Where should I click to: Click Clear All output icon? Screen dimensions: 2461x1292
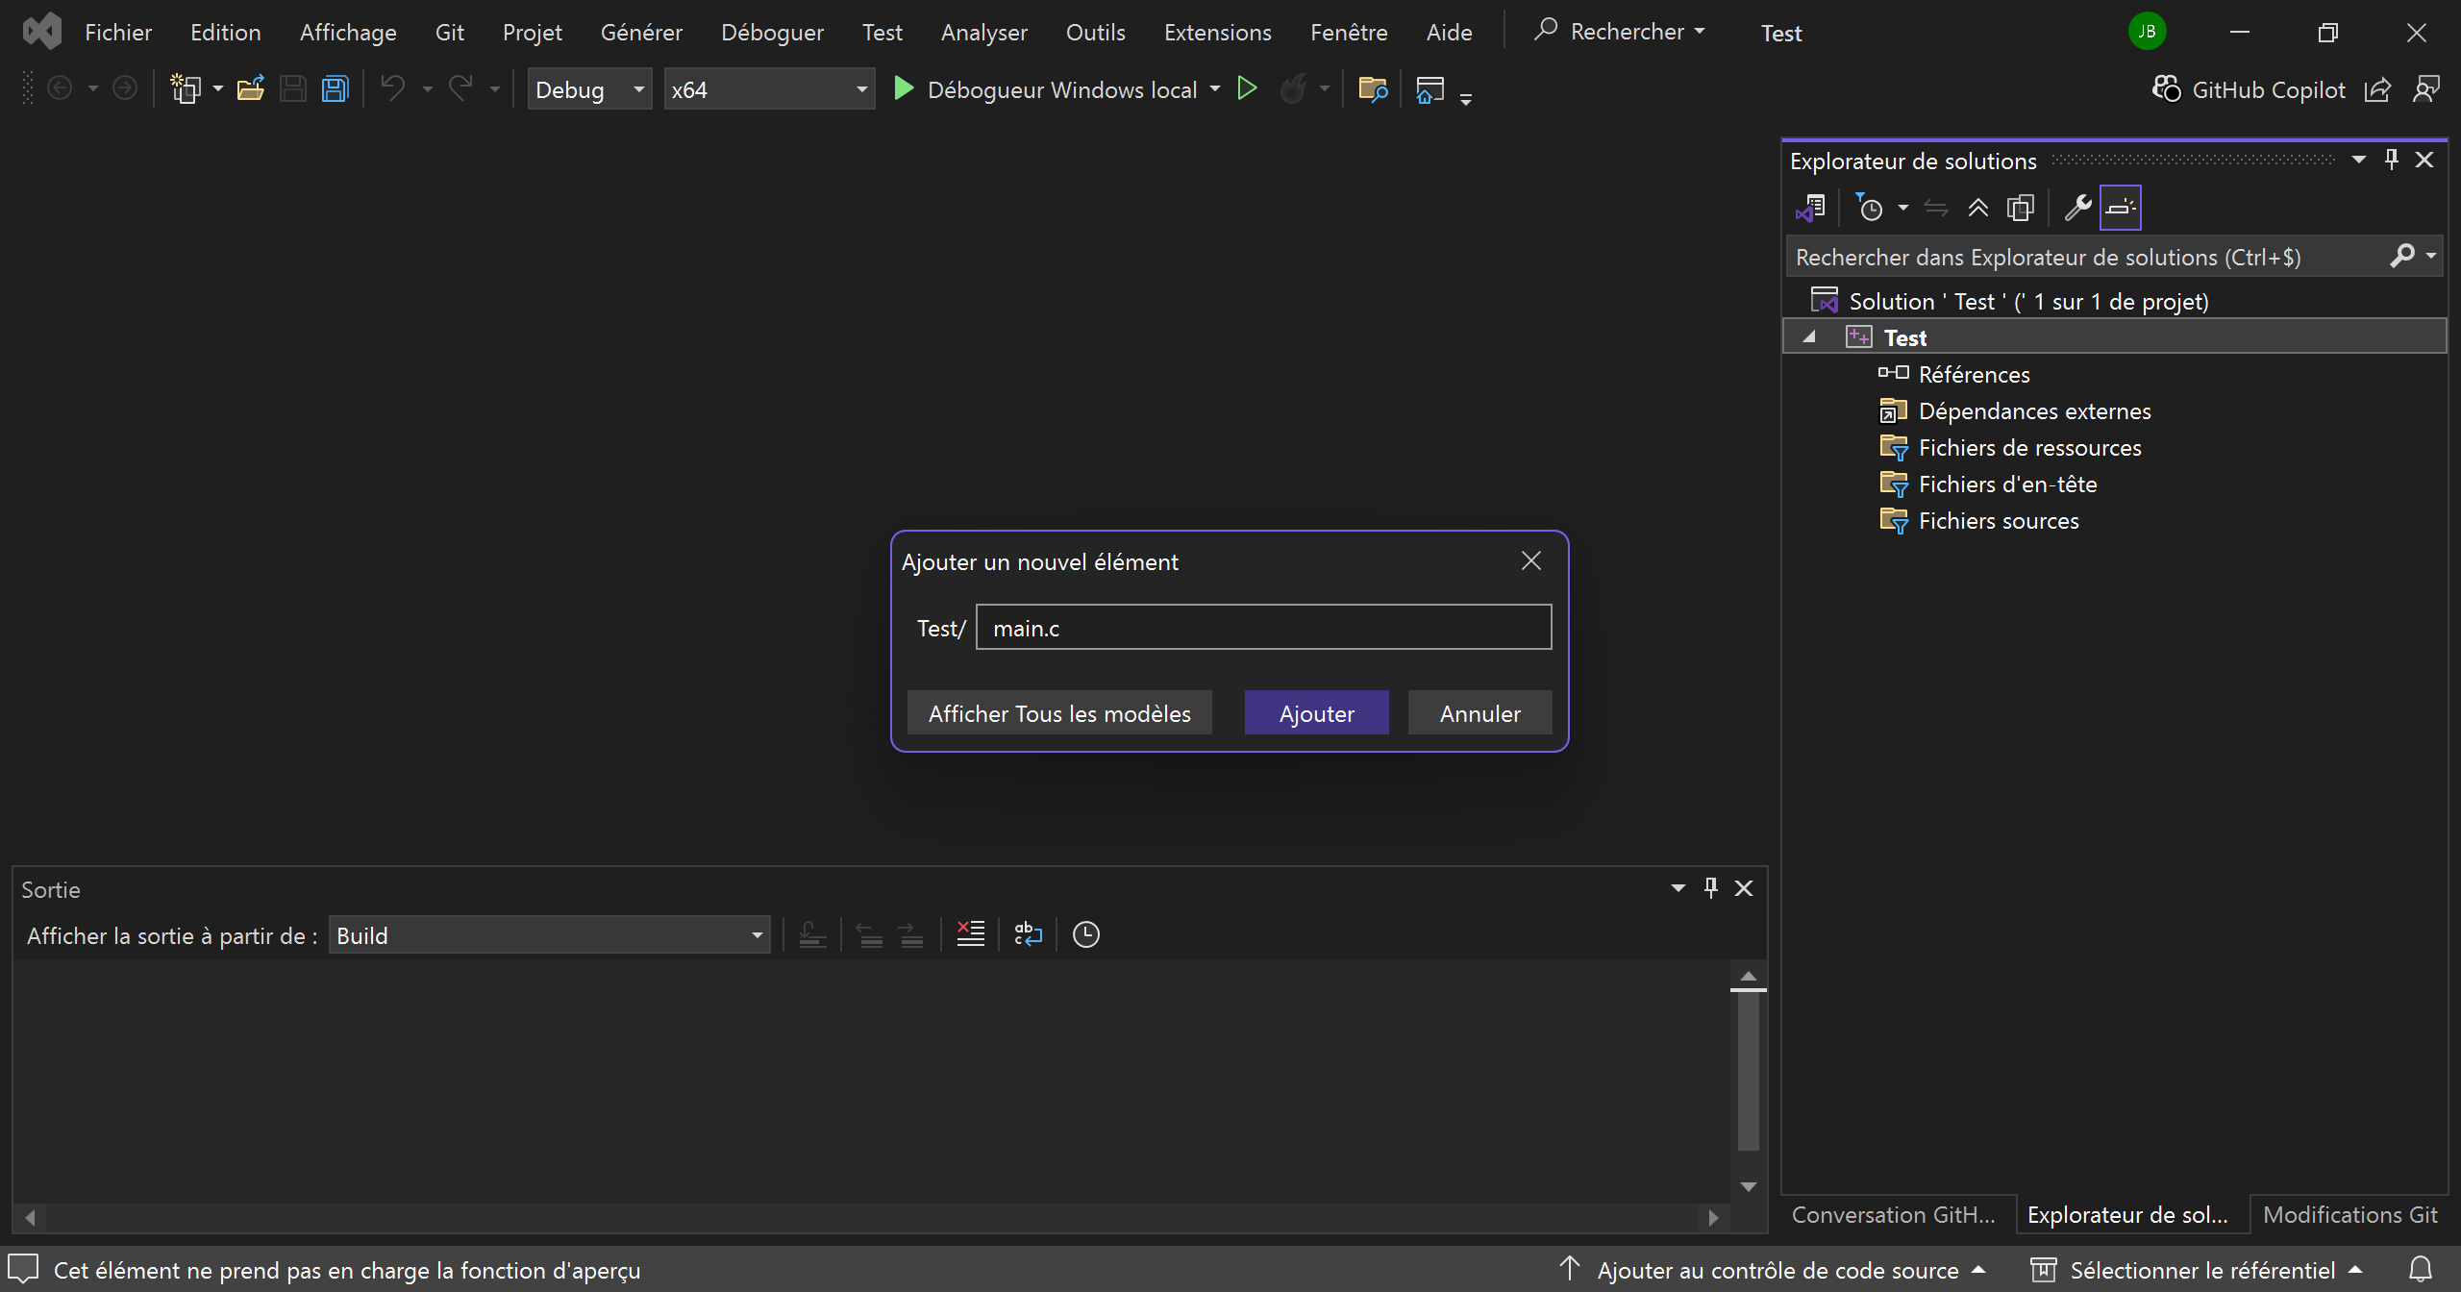tap(970, 934)
